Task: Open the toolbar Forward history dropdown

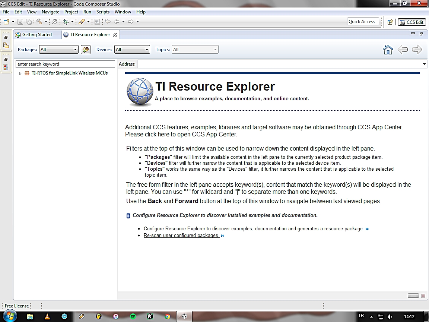Action: click(x=138, y=22)
